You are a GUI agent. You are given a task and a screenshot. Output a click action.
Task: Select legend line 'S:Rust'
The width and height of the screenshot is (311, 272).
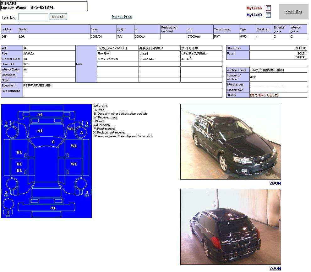98,121
